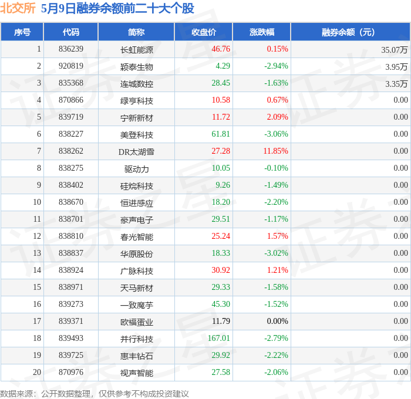This screenshot has height=399, width=411.
Task: Select stock code 920819
Action: coord(71,66)
